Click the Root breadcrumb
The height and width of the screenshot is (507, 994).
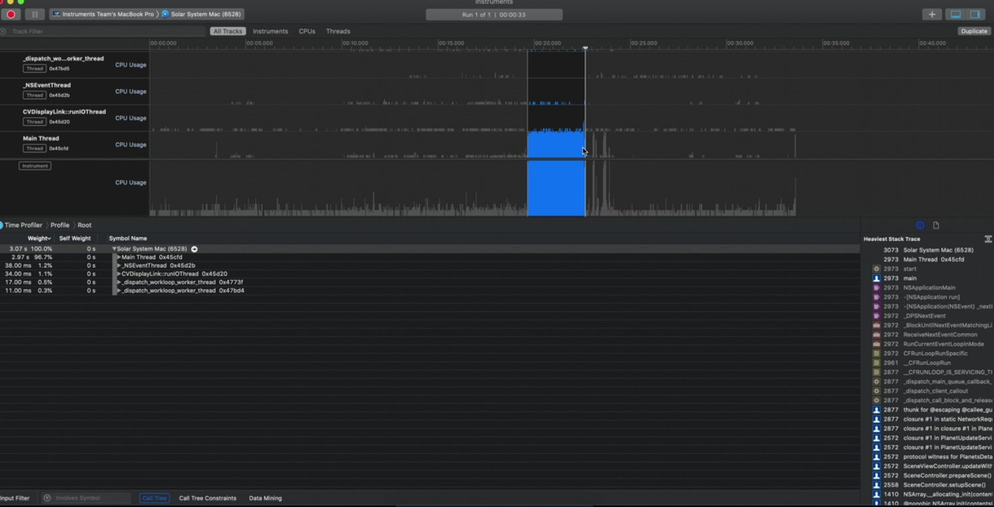tap(85, 225)
